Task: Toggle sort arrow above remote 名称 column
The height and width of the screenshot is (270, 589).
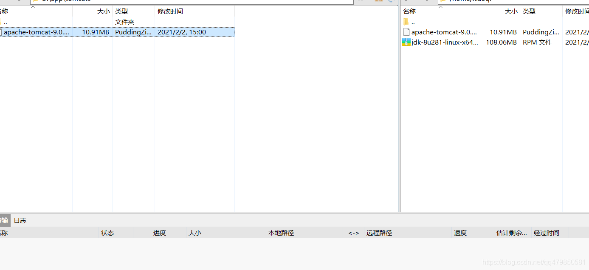Action: click(440, 7)
